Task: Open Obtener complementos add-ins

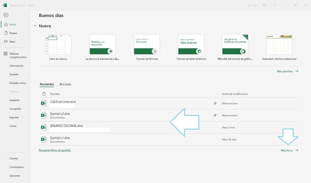Action: pyautogui.click(x=18, y=55)
